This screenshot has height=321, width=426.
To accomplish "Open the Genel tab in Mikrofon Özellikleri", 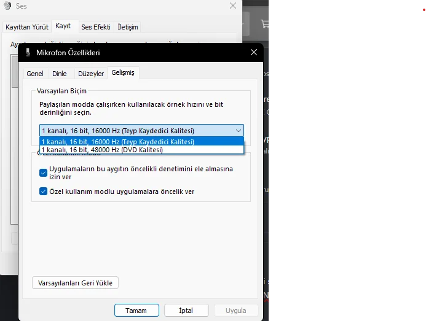I will pyautogui.click(x=35, y=74).
